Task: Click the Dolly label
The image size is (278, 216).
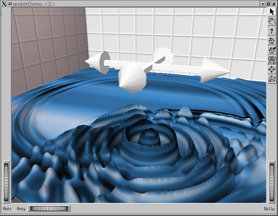Action: 269,209
